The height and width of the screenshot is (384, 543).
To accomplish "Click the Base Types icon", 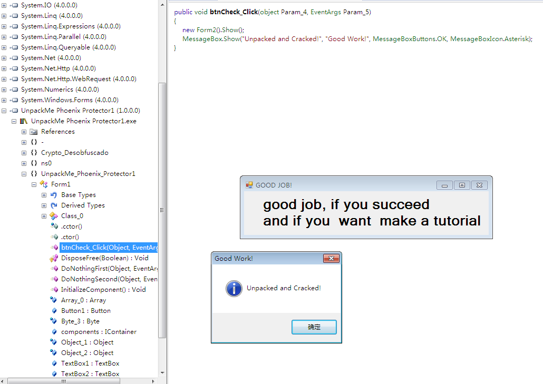I will (54, 195).
